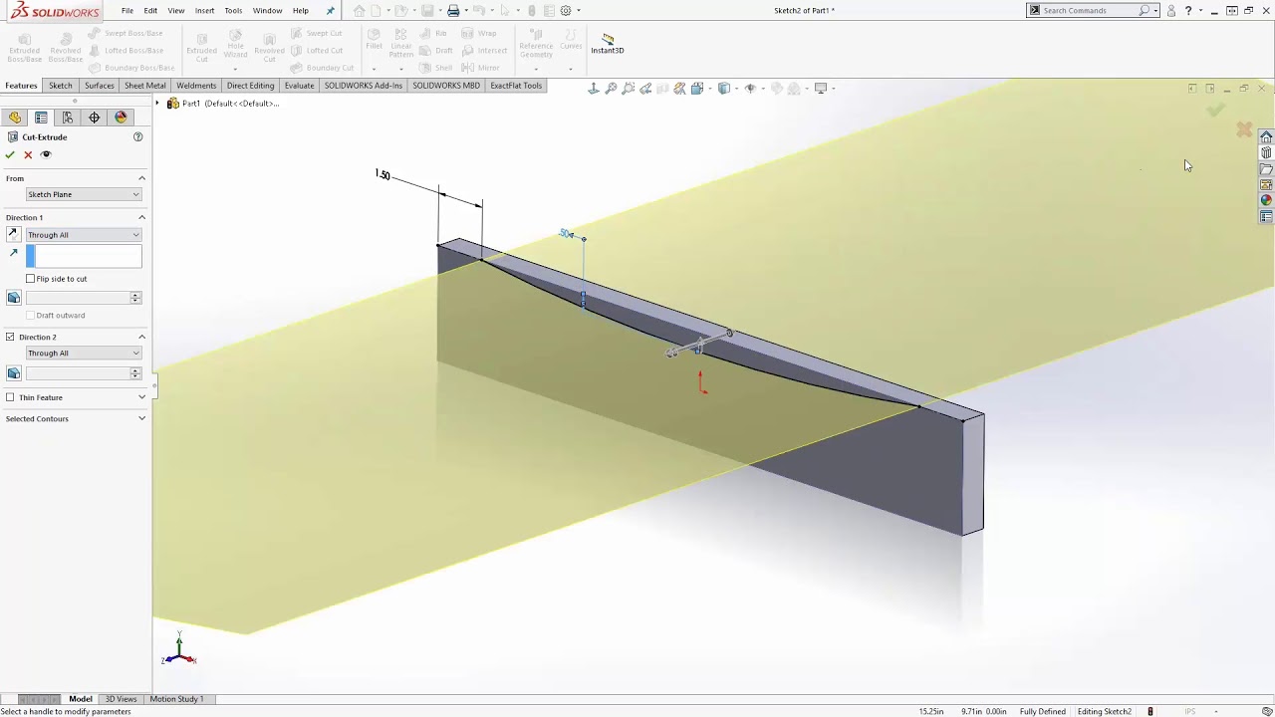Pin the menu bar with pushpin
This screenshot has height=717, width=1275.
[x=331, y=10]
